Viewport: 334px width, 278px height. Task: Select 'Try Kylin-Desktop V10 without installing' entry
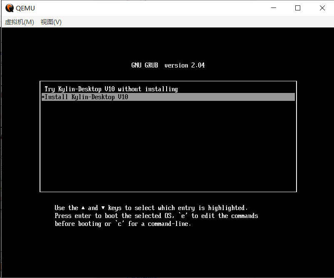point(111,89)
